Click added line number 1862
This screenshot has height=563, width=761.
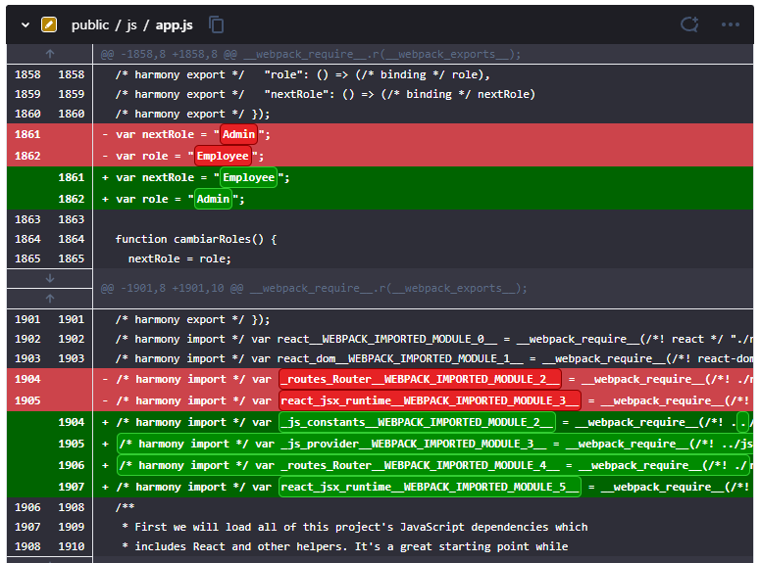(71, 199)
